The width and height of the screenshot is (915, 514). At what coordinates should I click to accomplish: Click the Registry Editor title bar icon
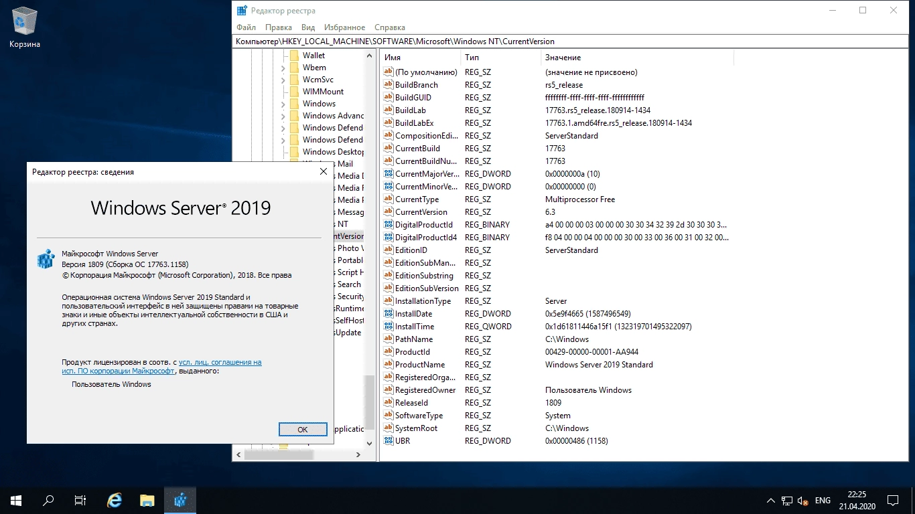242,11
